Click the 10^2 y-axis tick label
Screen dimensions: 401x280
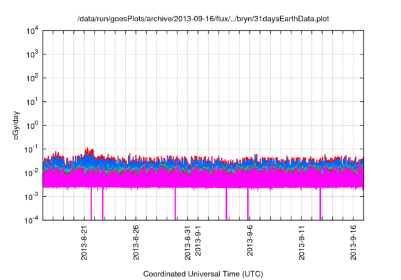(32, 78)
